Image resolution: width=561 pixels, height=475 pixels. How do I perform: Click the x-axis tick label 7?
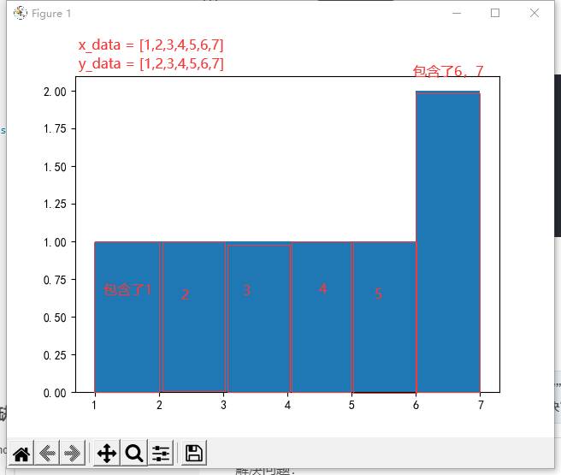[481, 405]
